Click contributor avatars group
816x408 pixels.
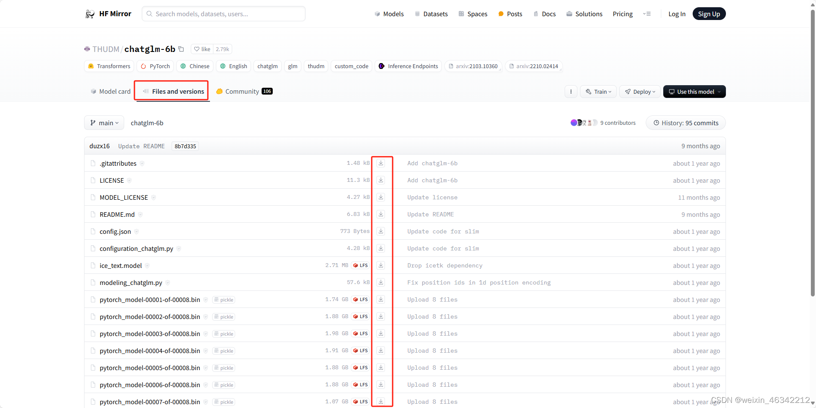coord(584,123)
